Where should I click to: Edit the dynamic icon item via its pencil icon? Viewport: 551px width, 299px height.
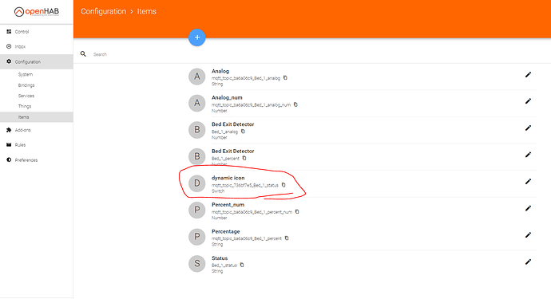[x=528, y=182]
